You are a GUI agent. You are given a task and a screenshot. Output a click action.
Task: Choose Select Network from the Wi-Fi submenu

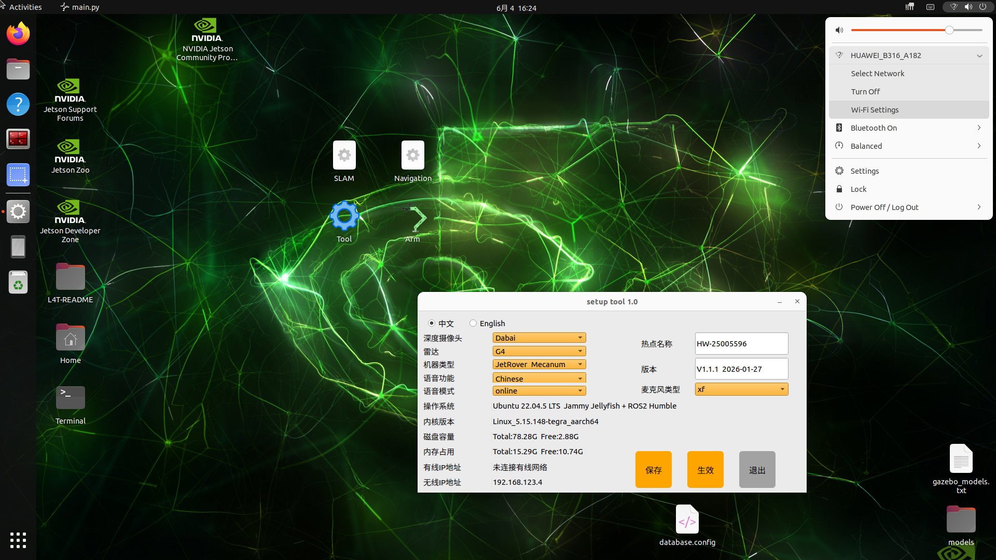click(x=909, y=74)
